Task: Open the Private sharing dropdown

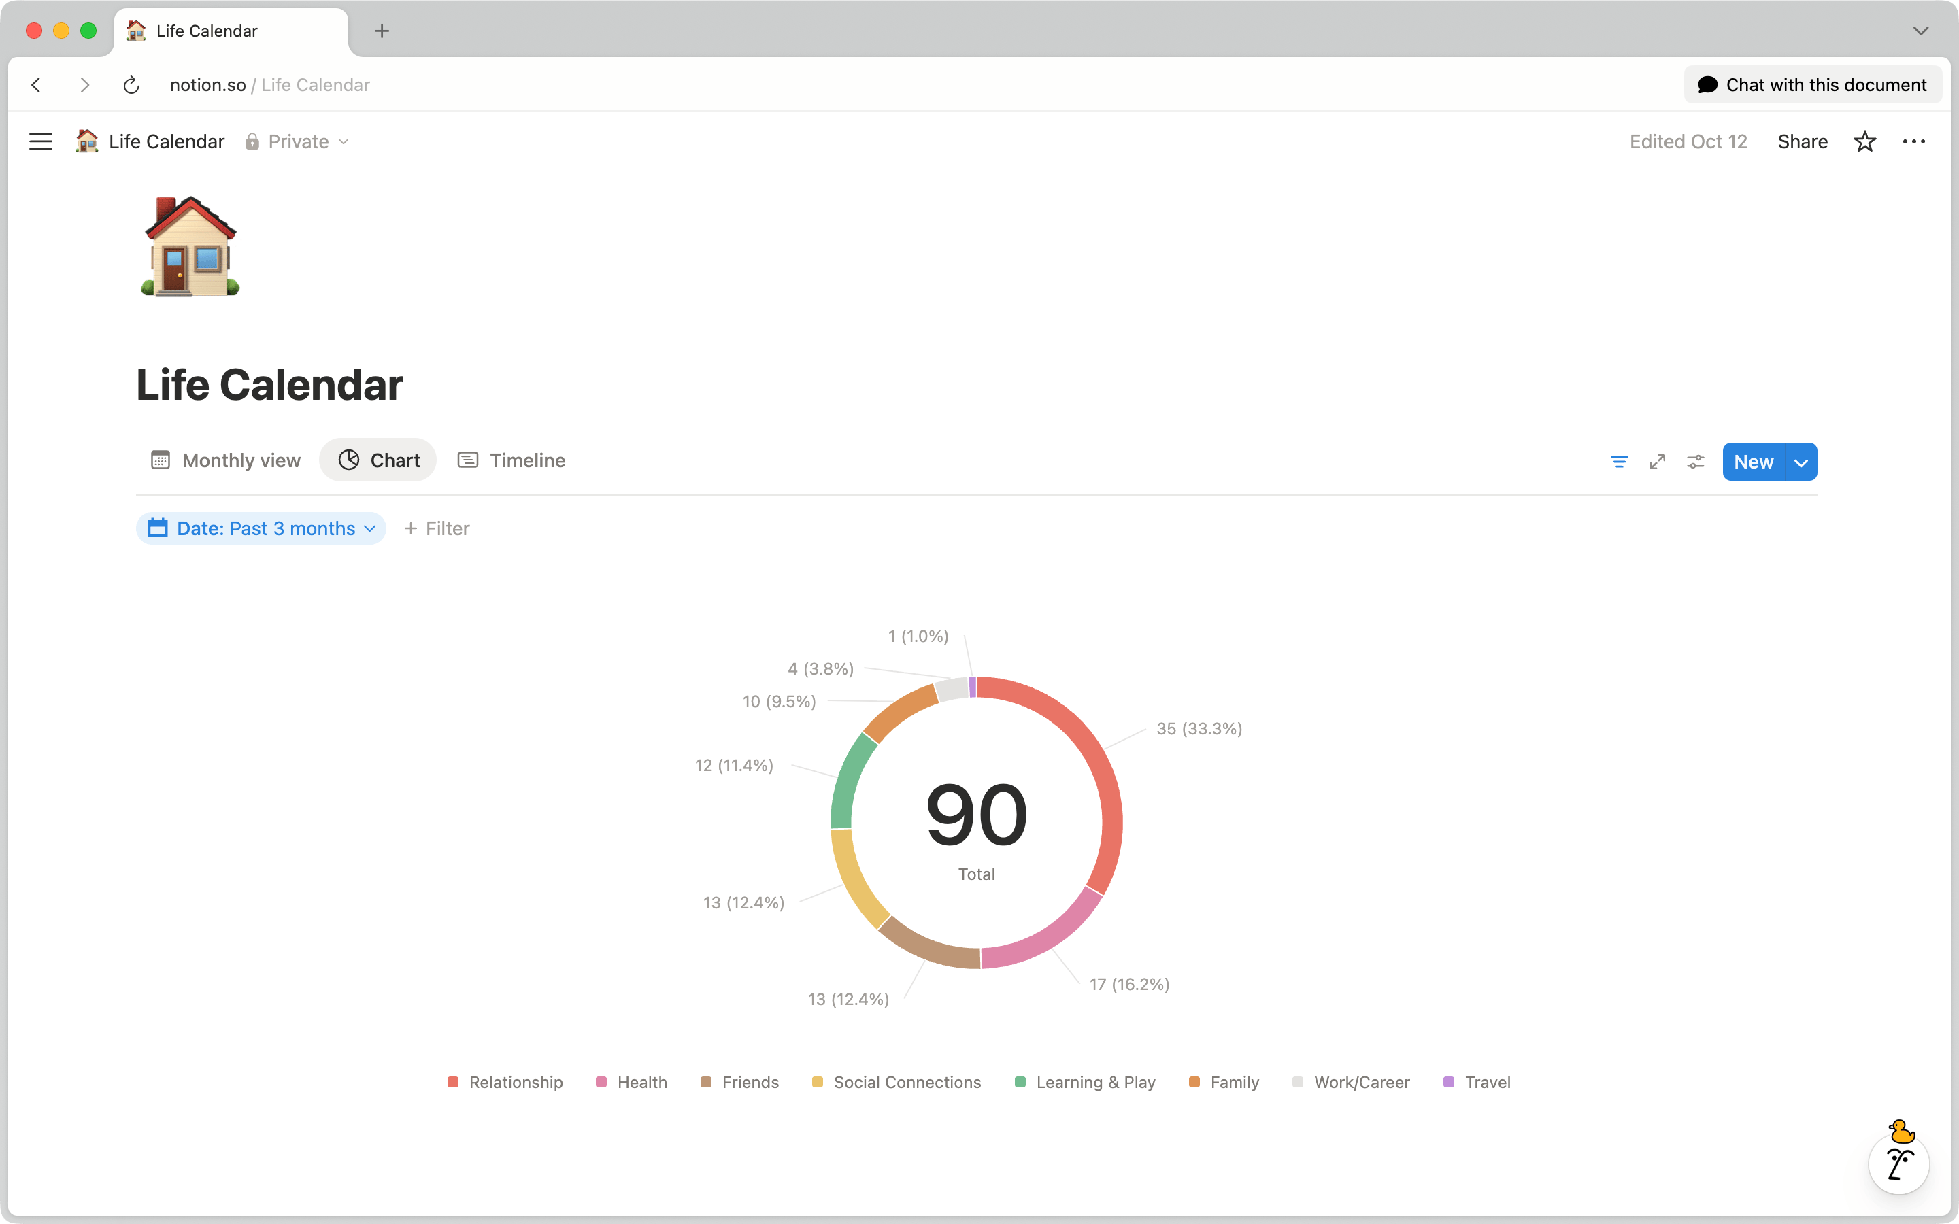Action: click(297, 141)
